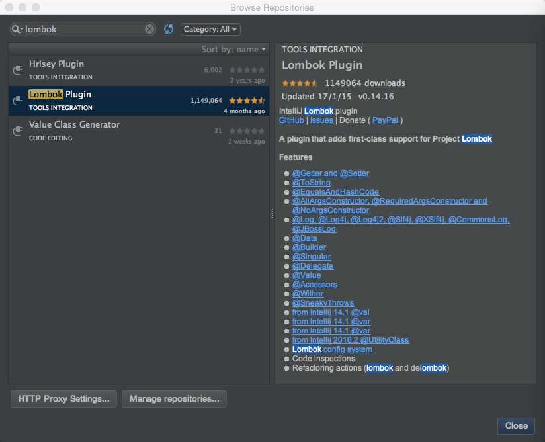Click in the plugin search field
This screenshot has height=442, width=545.
[x=83, y=29]
